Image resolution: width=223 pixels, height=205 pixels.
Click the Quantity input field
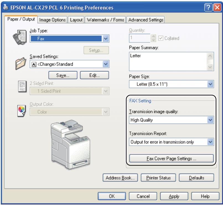[140, 38]
